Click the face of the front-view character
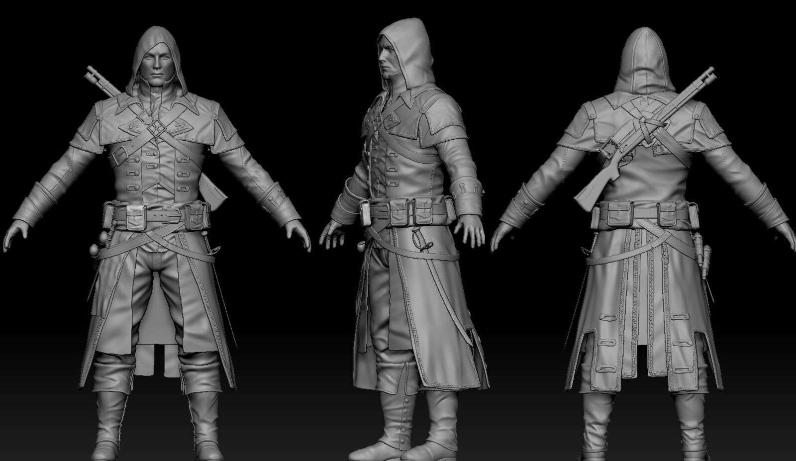Screen dimensions: 796x461 point(156,65)
